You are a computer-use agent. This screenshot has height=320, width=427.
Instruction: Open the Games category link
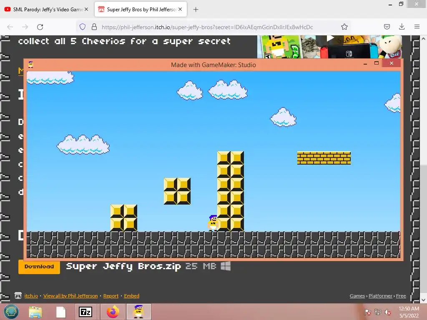pyautogui.click(x=357, y=296)
